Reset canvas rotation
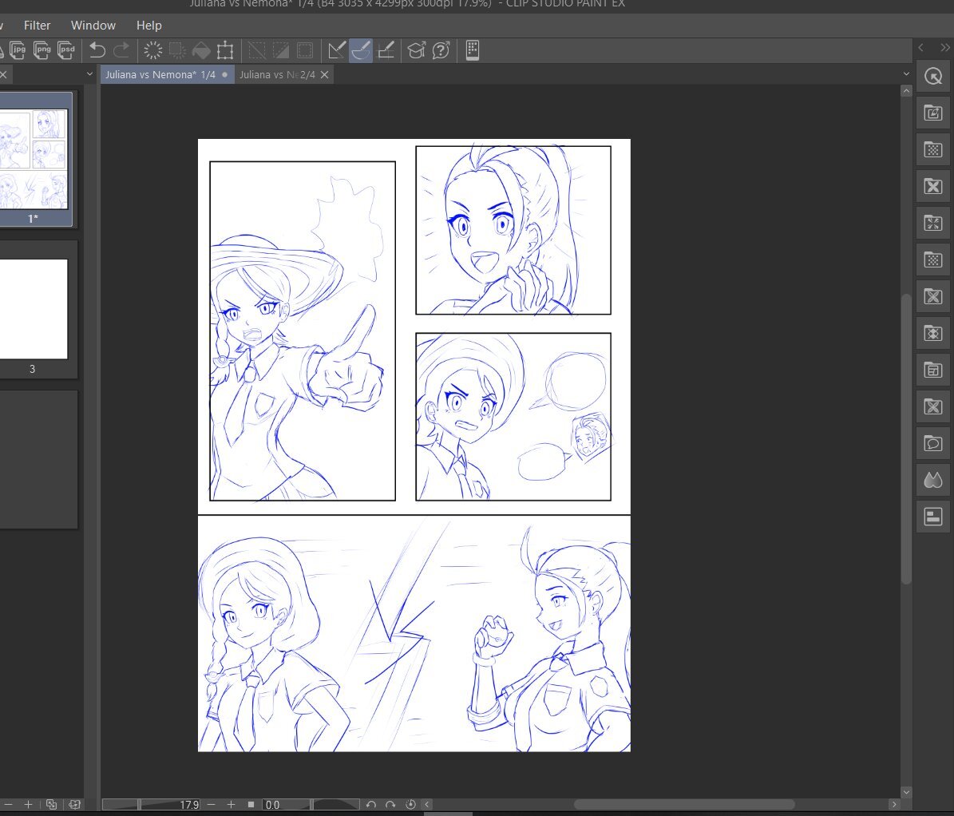This screenshot has width=954, height=816. click(410, 805)
